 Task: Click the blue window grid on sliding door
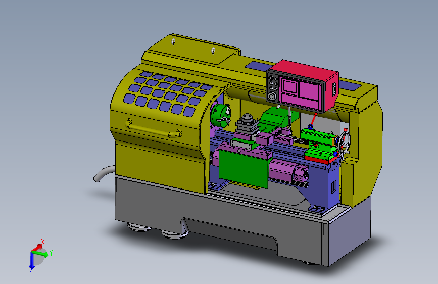point(168,93)
